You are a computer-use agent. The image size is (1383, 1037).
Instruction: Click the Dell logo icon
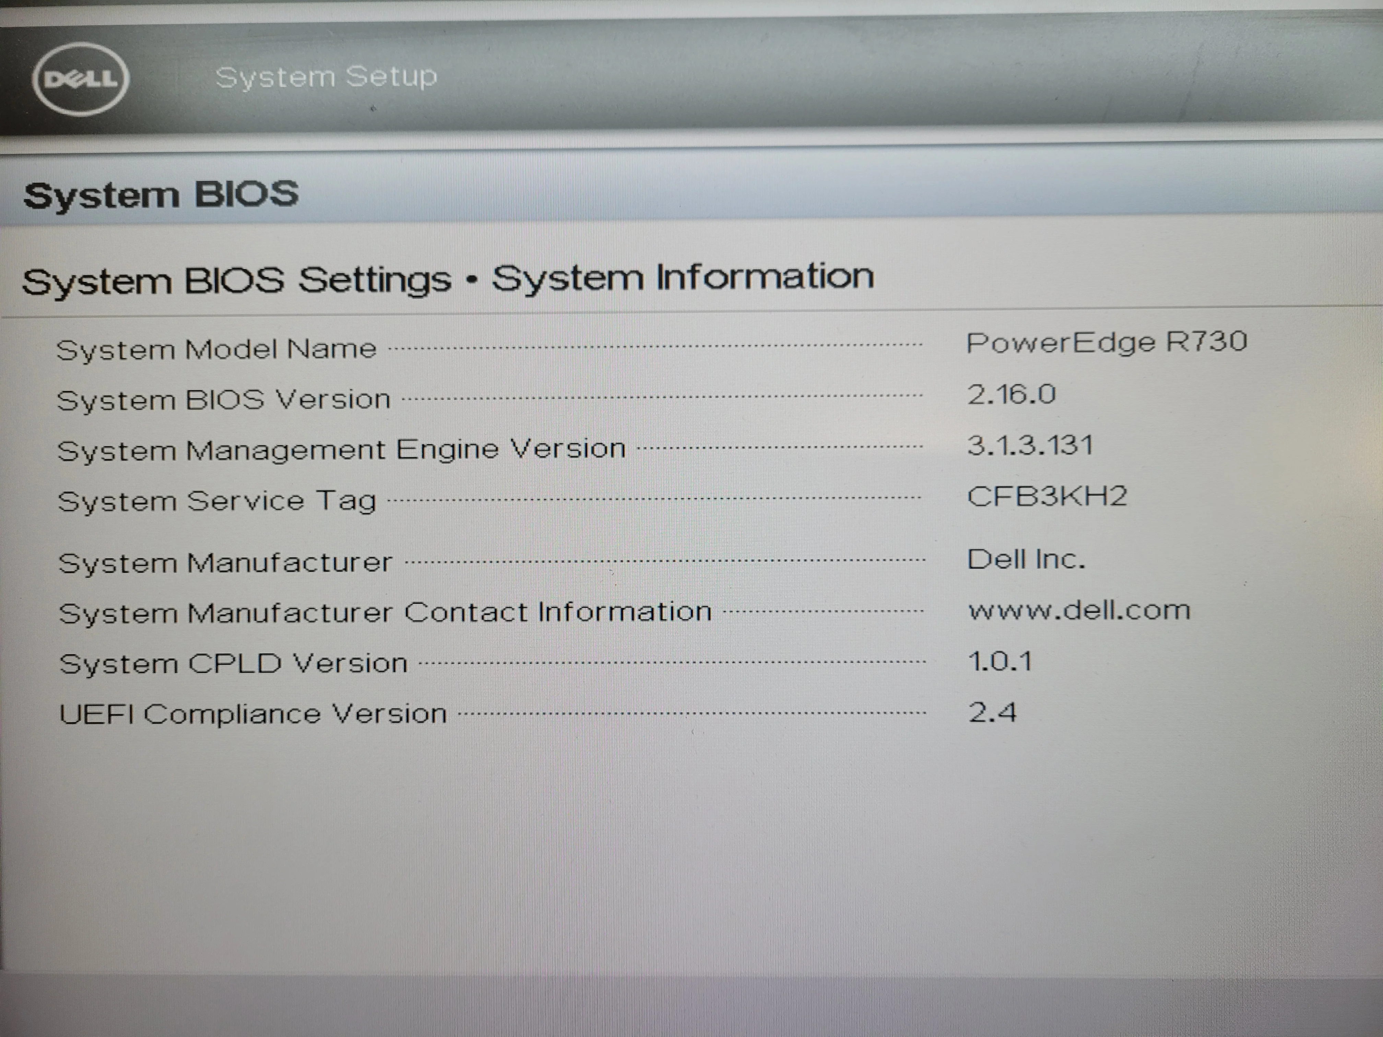tap(81, 79)
